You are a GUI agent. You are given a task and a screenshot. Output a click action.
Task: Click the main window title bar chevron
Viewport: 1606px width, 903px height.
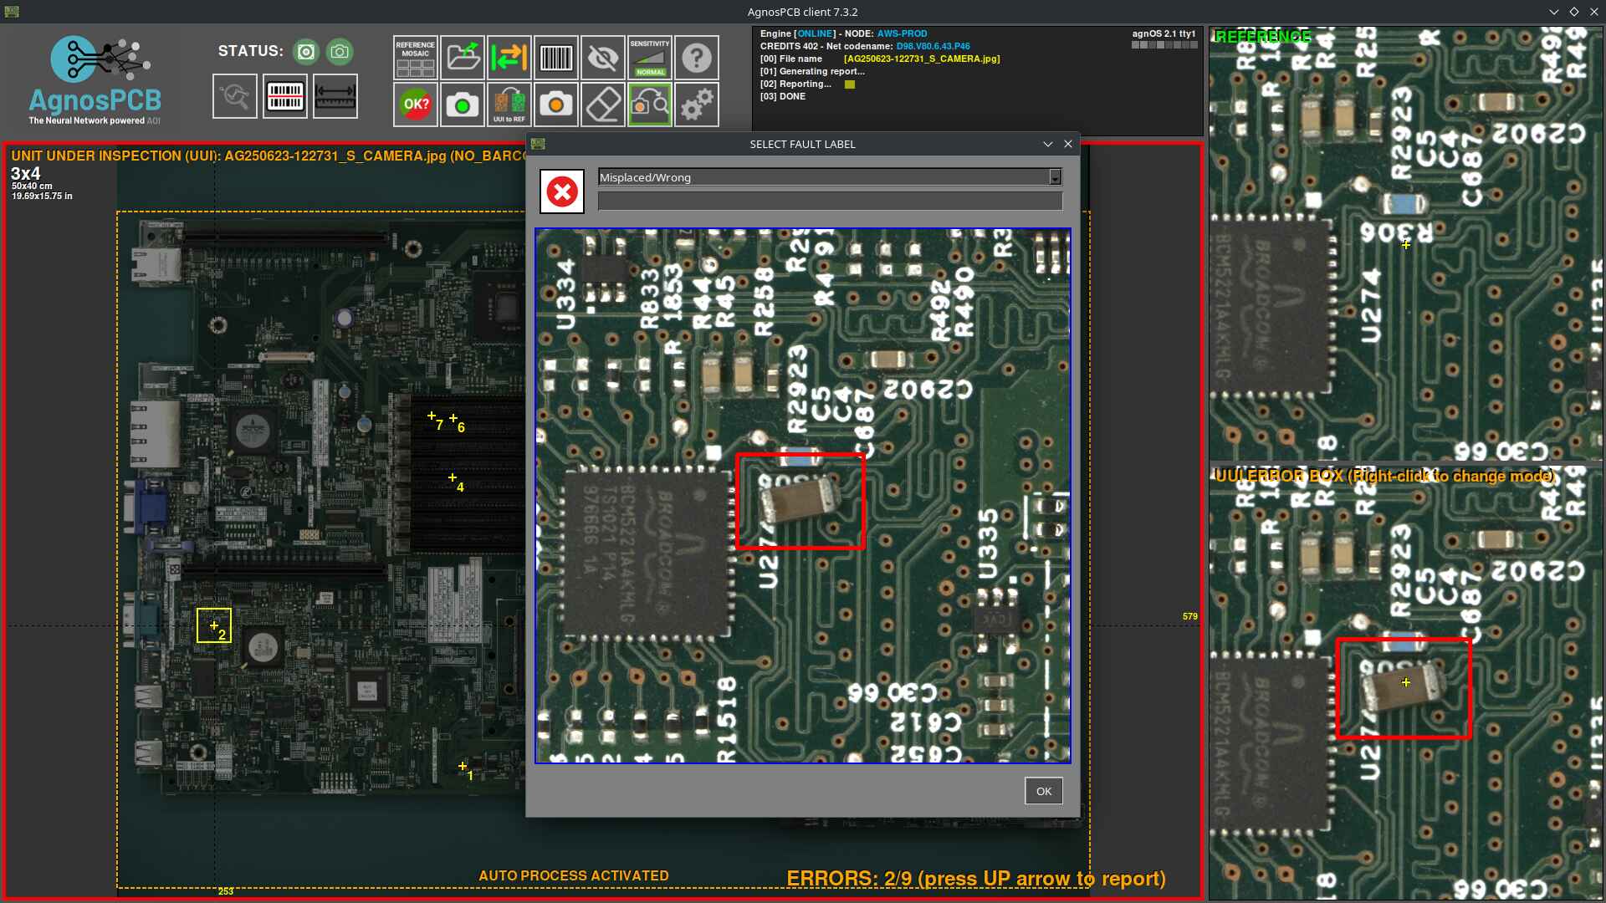click(1553, 12)
